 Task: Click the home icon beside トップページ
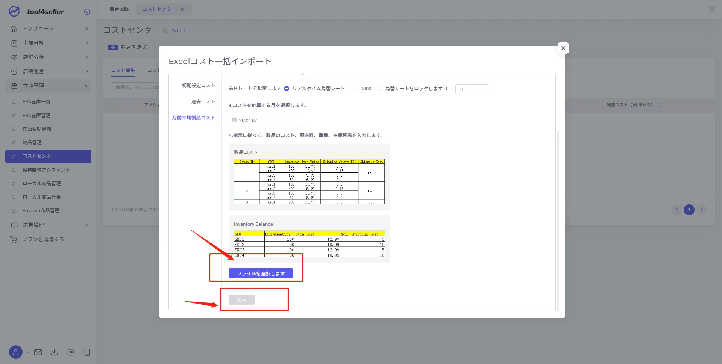14,29
